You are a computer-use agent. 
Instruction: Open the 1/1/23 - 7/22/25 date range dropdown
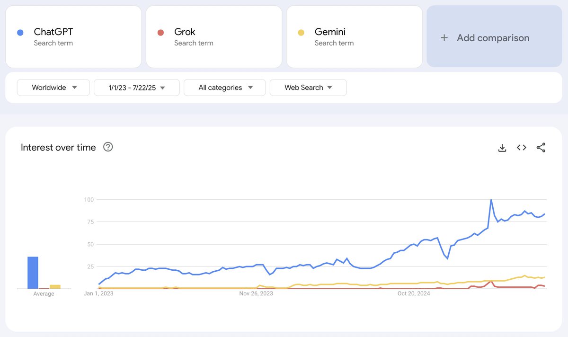(x=137, y=88)
